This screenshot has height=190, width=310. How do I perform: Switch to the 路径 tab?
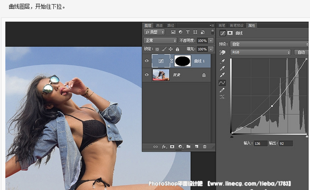171,26
